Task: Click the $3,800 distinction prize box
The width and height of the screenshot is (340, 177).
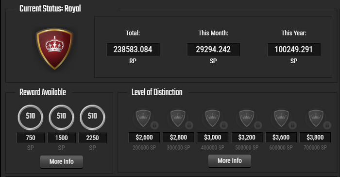Action: pos(315,137)
